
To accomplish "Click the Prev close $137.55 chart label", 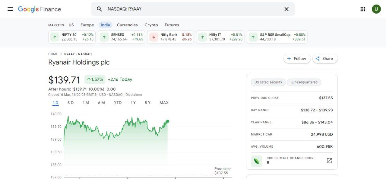I will tap(223, 171).
